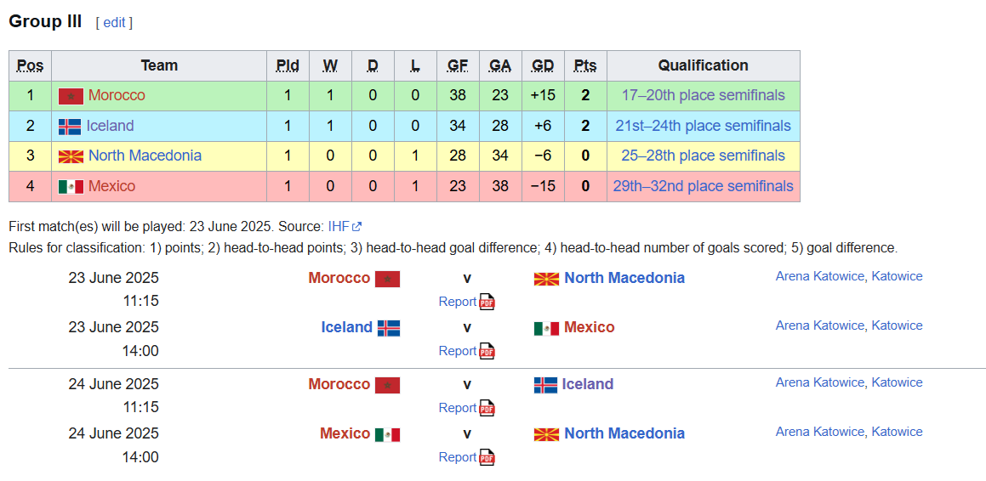
Task: Click North Macedonia flag in standings table
Action: [71, 156]
